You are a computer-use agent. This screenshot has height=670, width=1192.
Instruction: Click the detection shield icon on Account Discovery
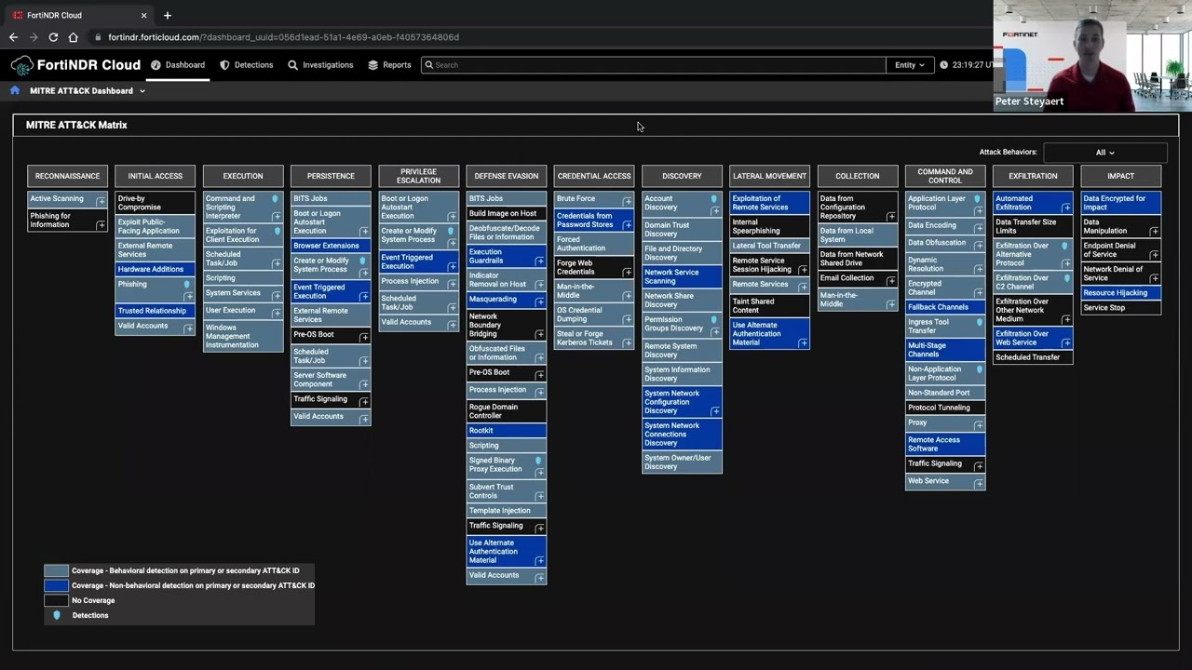click(x=714, y=199)
